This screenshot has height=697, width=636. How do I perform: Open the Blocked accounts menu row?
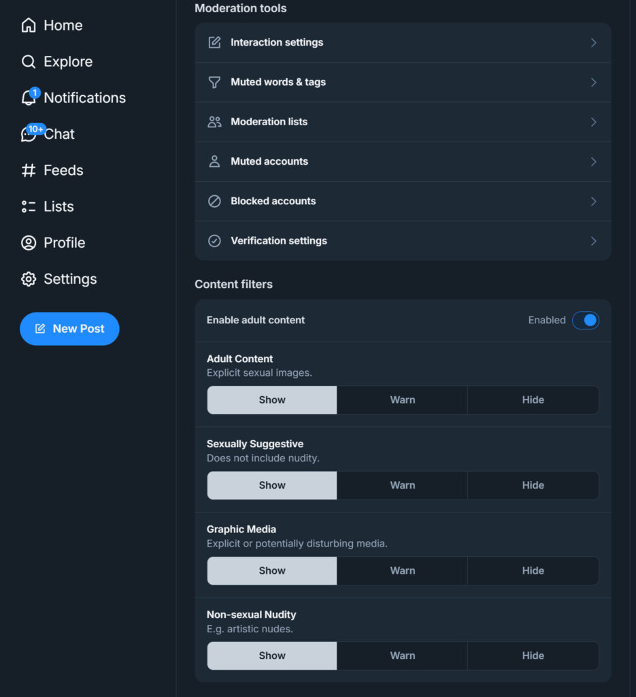[x=403, y=201]
